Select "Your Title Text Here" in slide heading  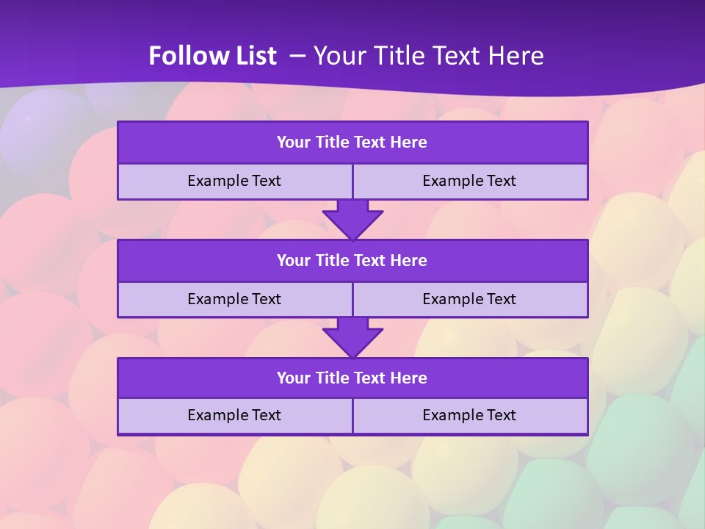click(428, 56)
